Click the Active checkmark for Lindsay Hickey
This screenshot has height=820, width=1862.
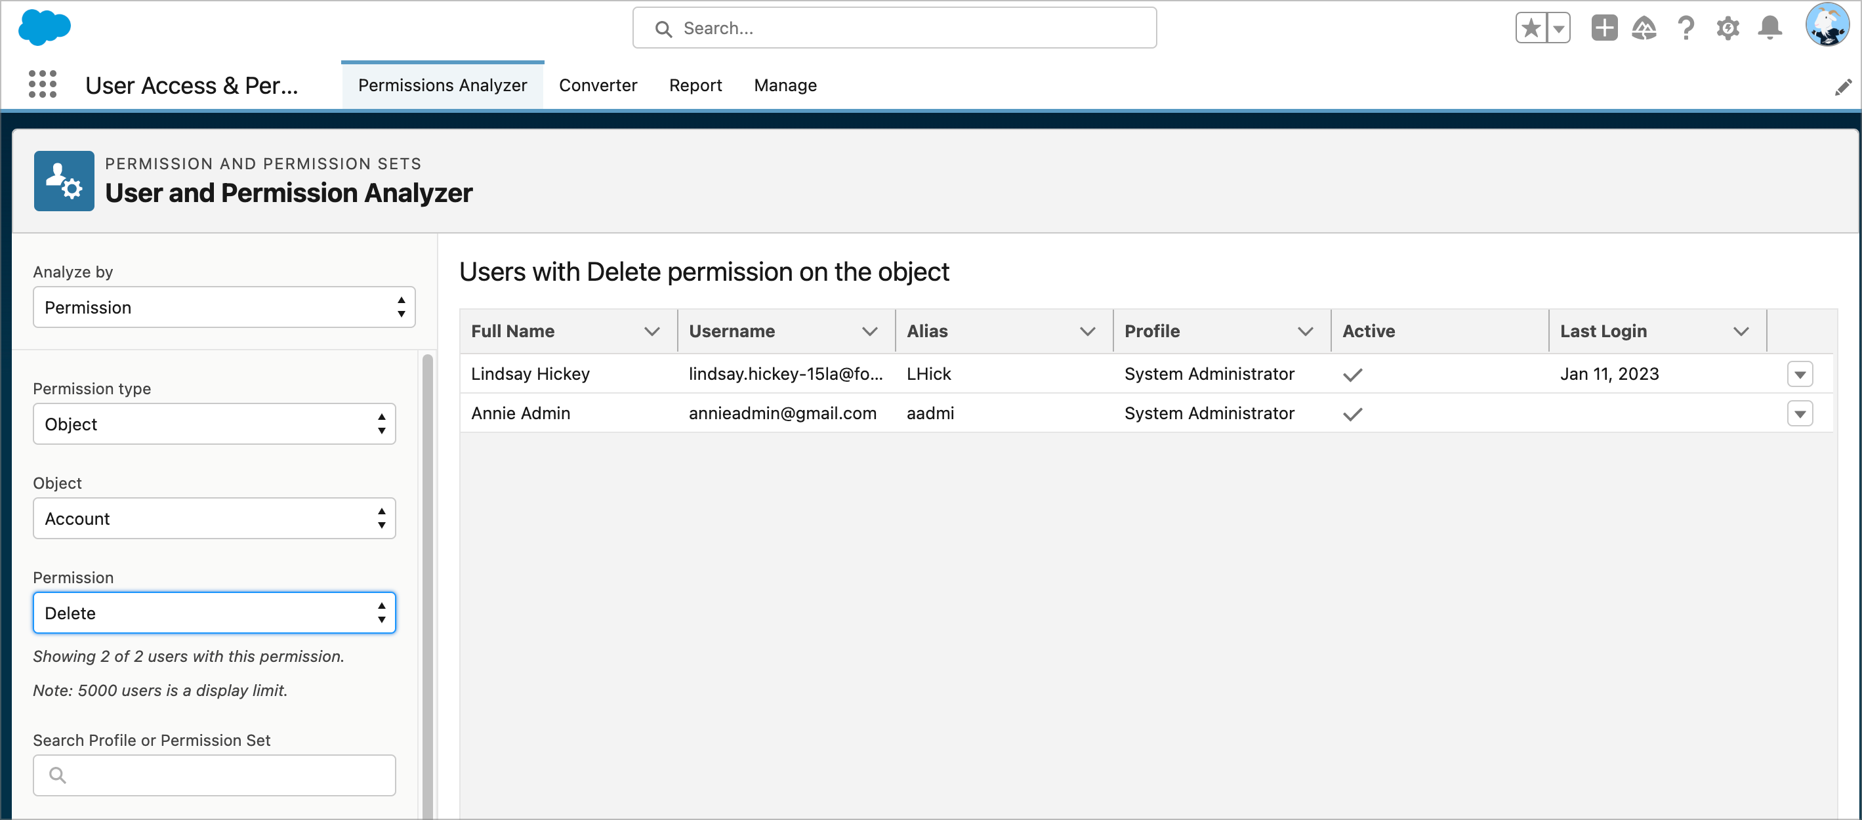pyautogui.click(x=1352, y=375)
